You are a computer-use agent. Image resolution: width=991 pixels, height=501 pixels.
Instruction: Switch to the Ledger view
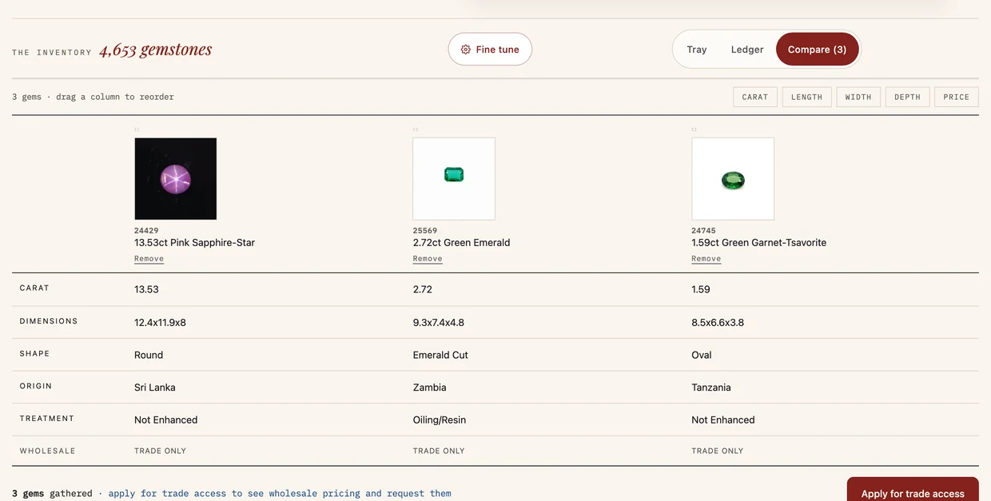coord(747,50)
